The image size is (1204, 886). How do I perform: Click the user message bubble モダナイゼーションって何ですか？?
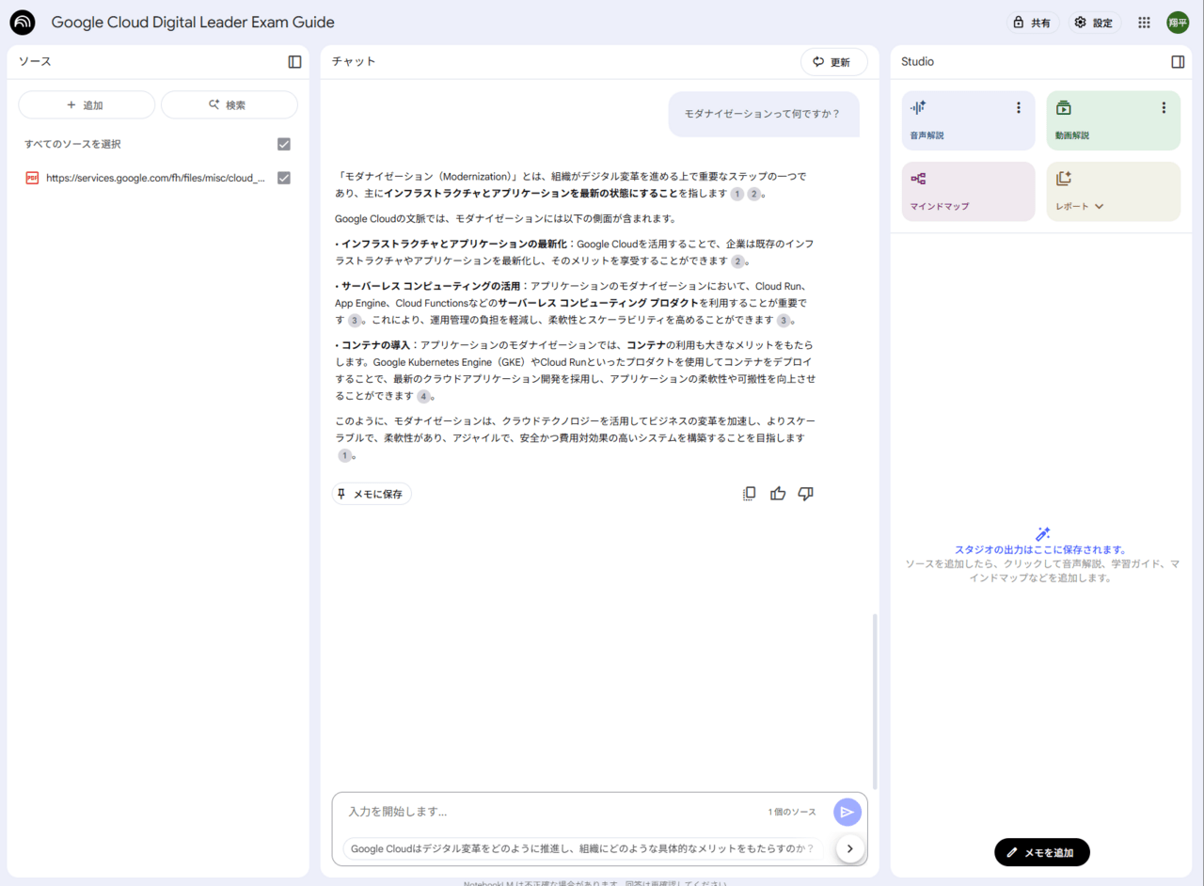764,114
